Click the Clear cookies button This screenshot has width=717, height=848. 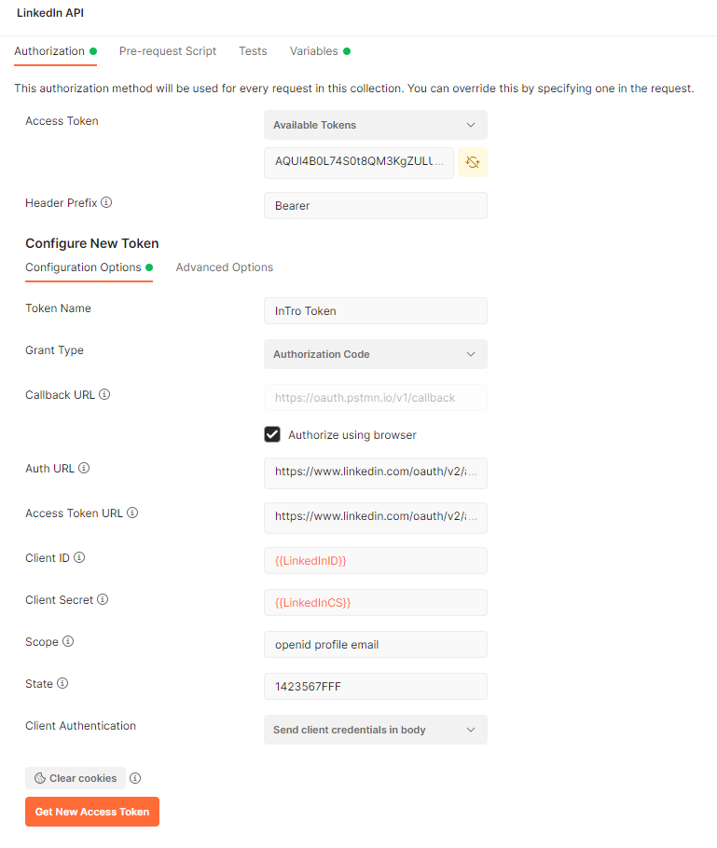pos(76,778)
